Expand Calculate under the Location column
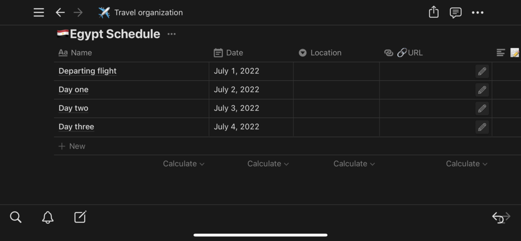 pos(354,164)
